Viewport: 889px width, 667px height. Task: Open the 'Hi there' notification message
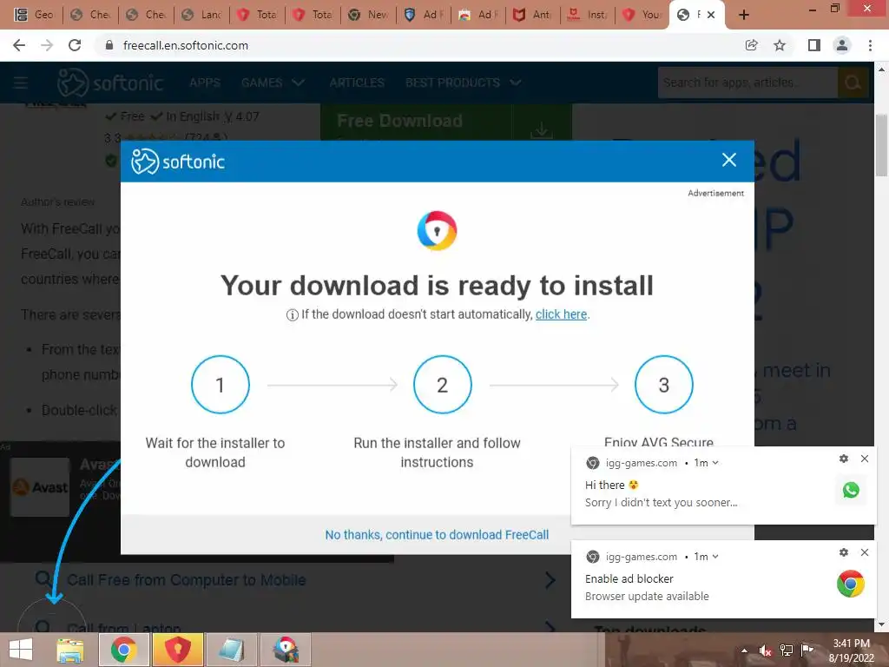pyautogui.click(x=661, y=493)
